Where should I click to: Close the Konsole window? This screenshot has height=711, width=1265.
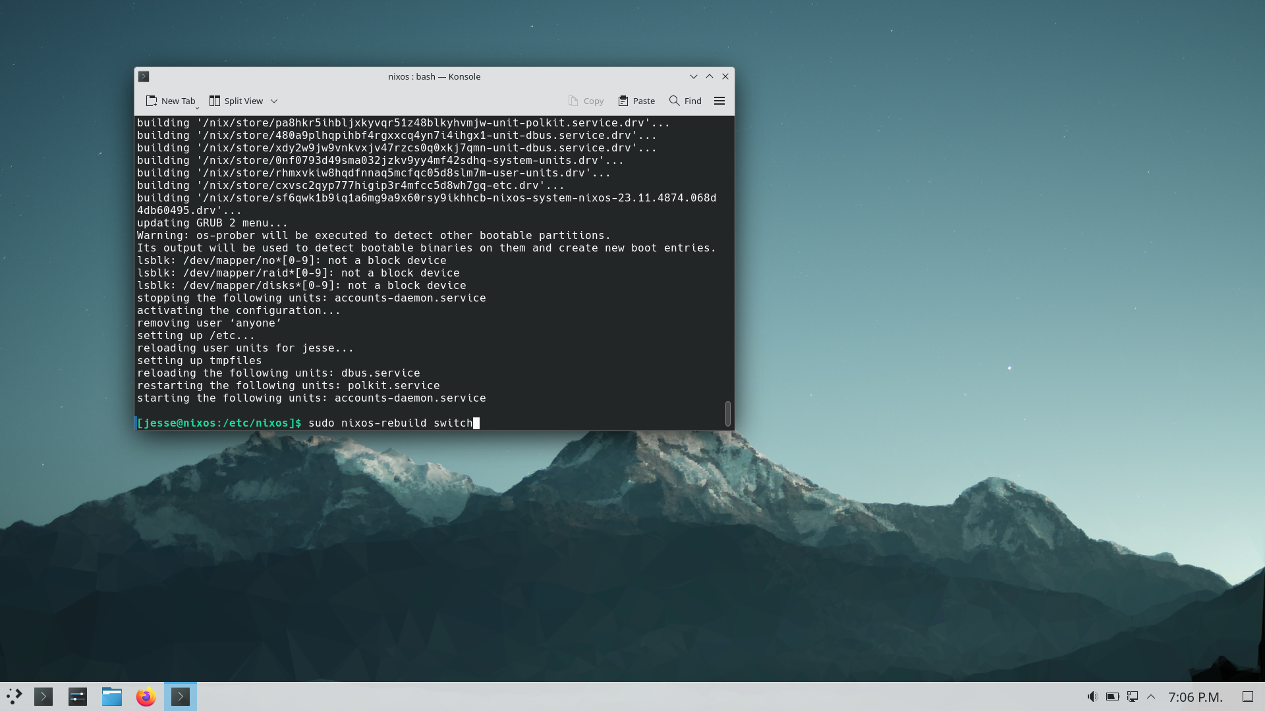[725, 76]
